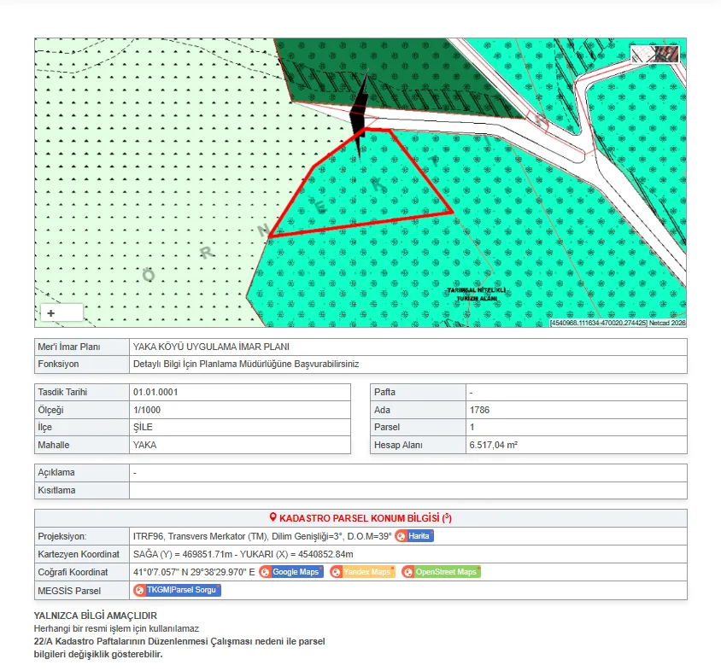Screen dimensions: 721x671
Task: Open the location in OpenStreet Maps
Action: tap(441, 572)
